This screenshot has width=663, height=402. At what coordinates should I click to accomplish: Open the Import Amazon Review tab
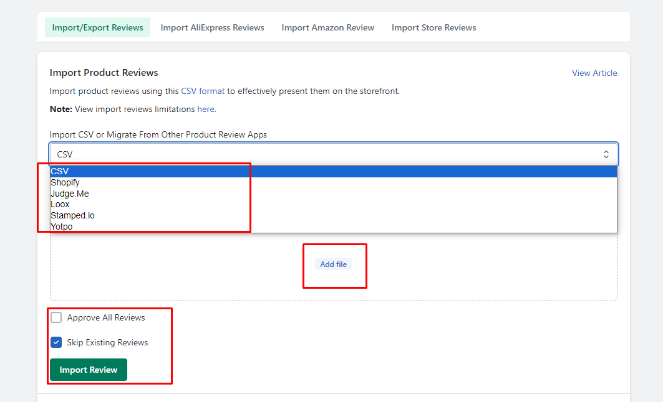pyautogui.click(x=327, y=27)
